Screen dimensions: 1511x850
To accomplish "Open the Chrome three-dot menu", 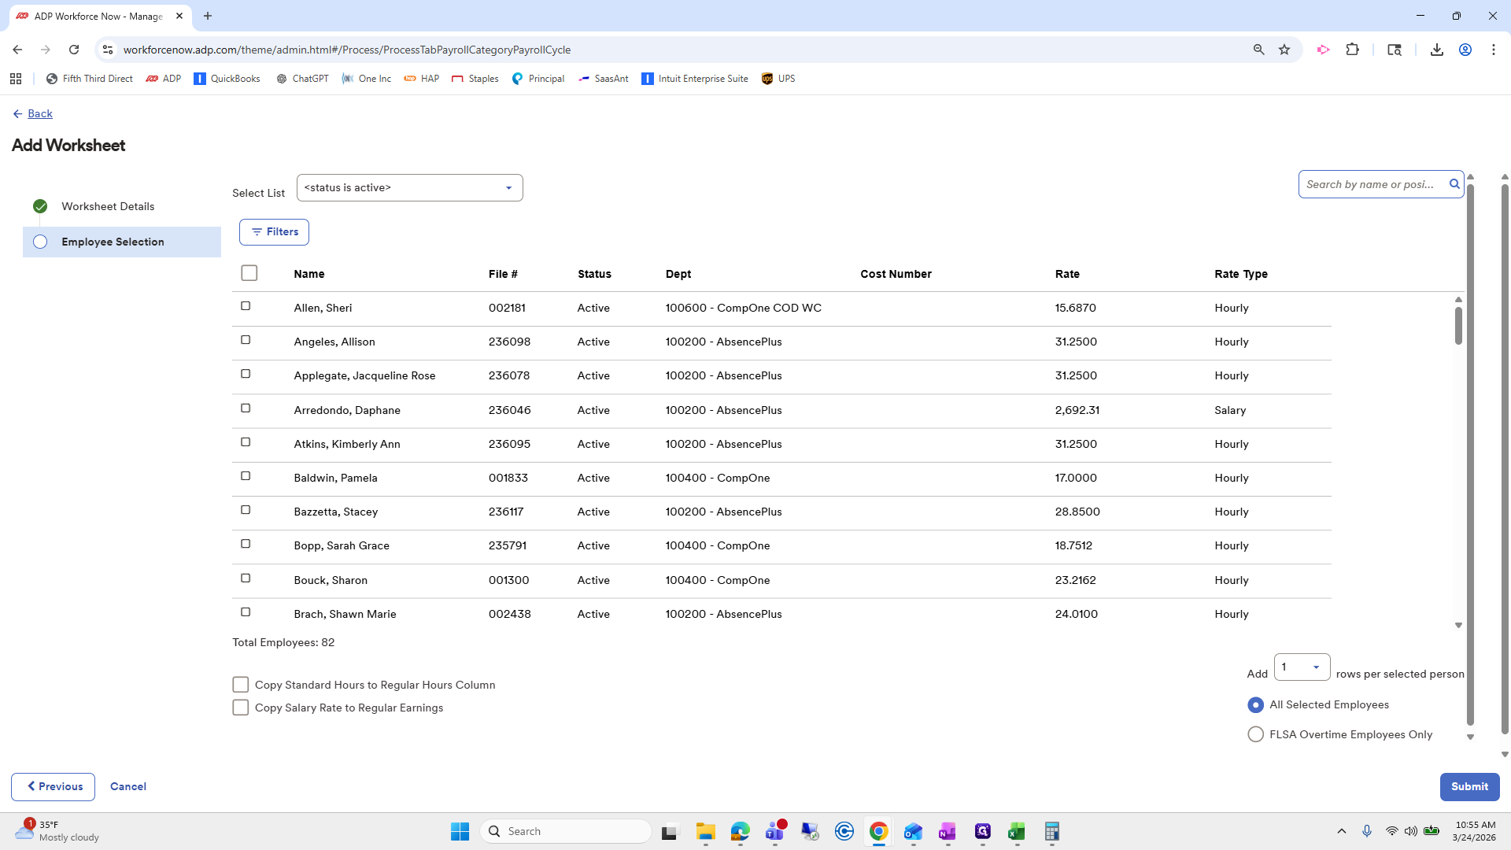I will pos(1494,50).
